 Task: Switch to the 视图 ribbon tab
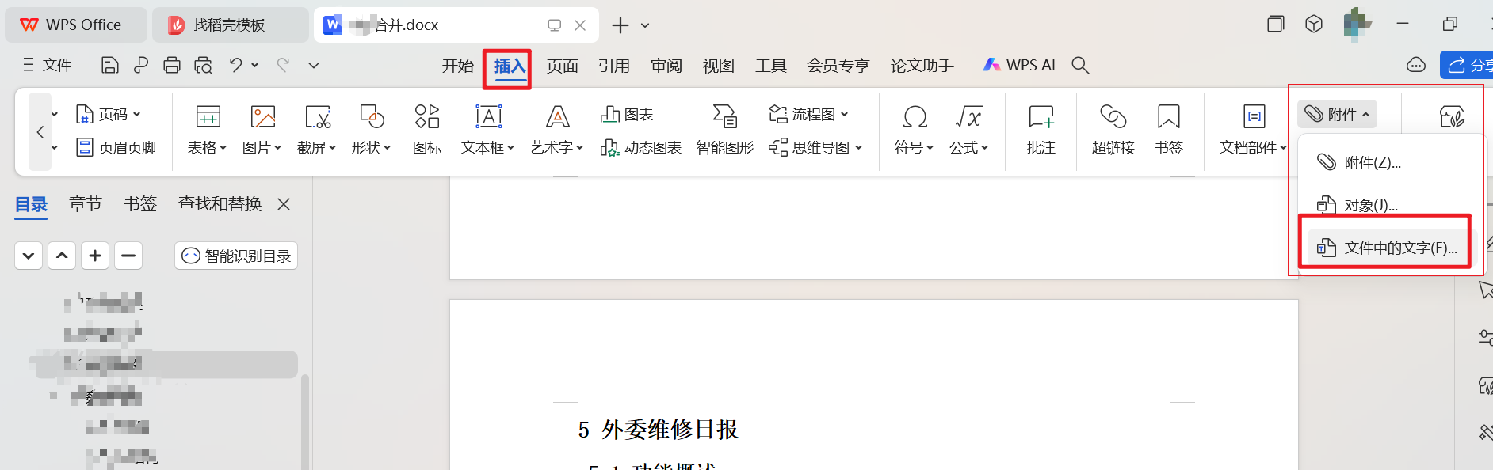click(x=719, y=66)
